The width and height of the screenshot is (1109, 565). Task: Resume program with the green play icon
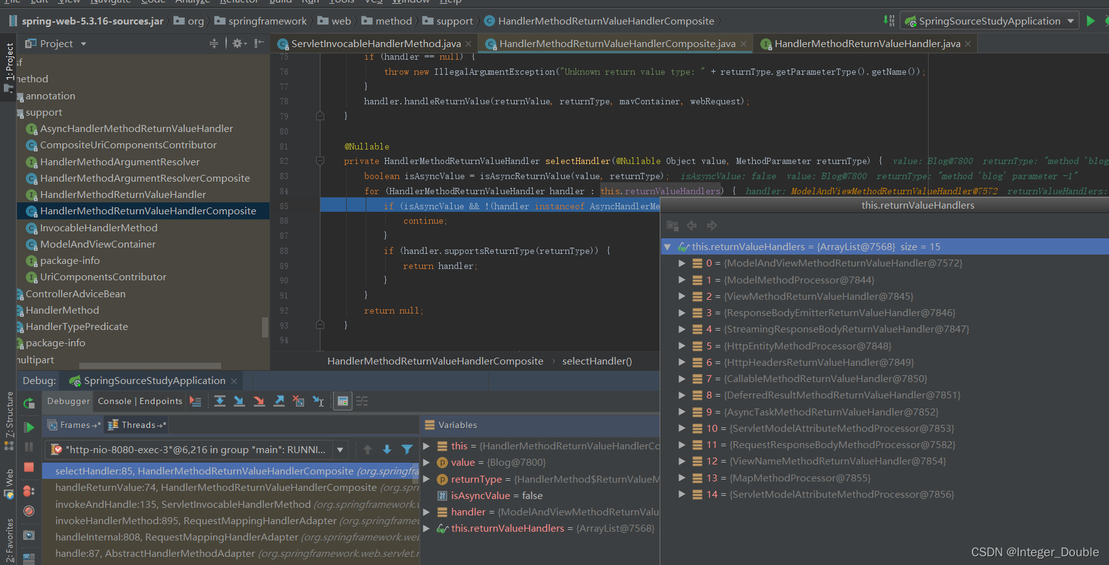pos(29,427)
